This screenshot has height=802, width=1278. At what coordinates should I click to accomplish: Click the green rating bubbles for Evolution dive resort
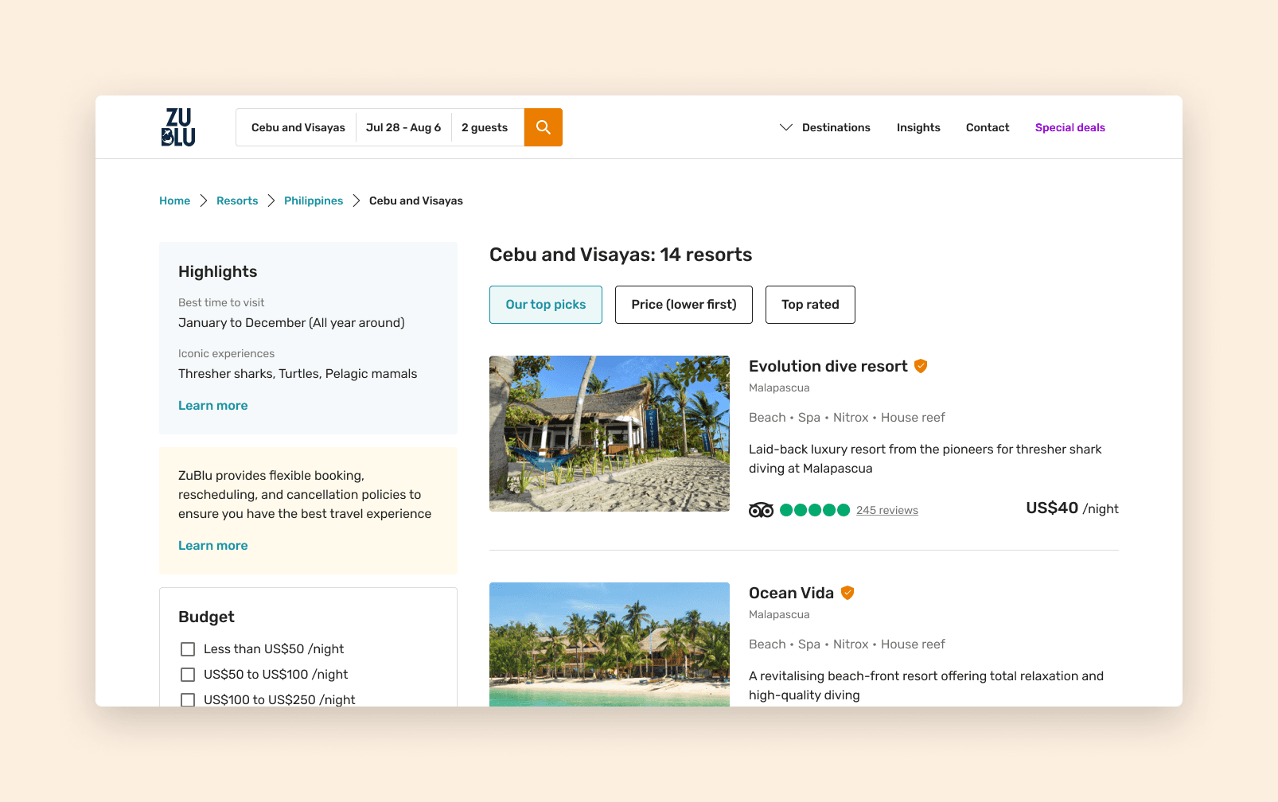click(814, 510)
